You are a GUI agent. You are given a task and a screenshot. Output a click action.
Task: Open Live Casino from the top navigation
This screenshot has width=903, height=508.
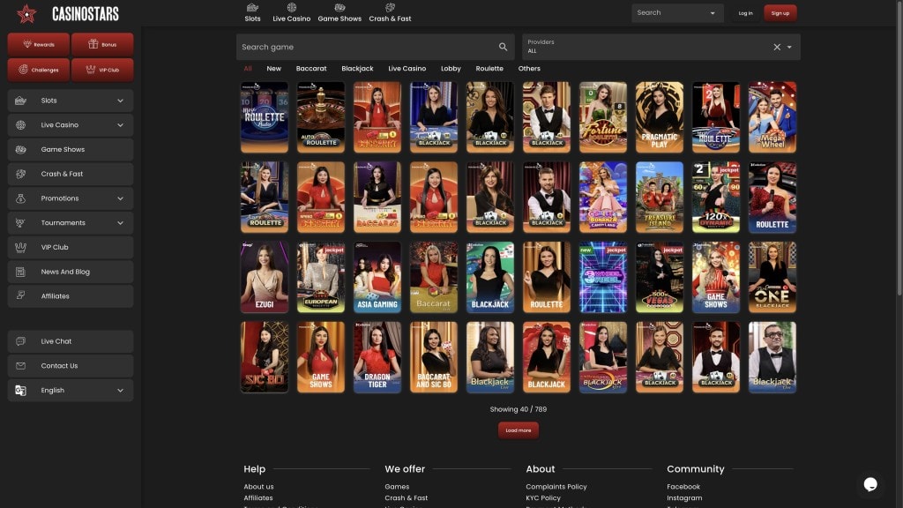(291, 12)
